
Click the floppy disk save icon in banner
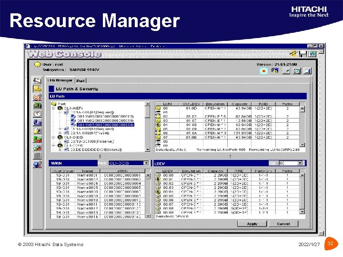pos(303,54)
